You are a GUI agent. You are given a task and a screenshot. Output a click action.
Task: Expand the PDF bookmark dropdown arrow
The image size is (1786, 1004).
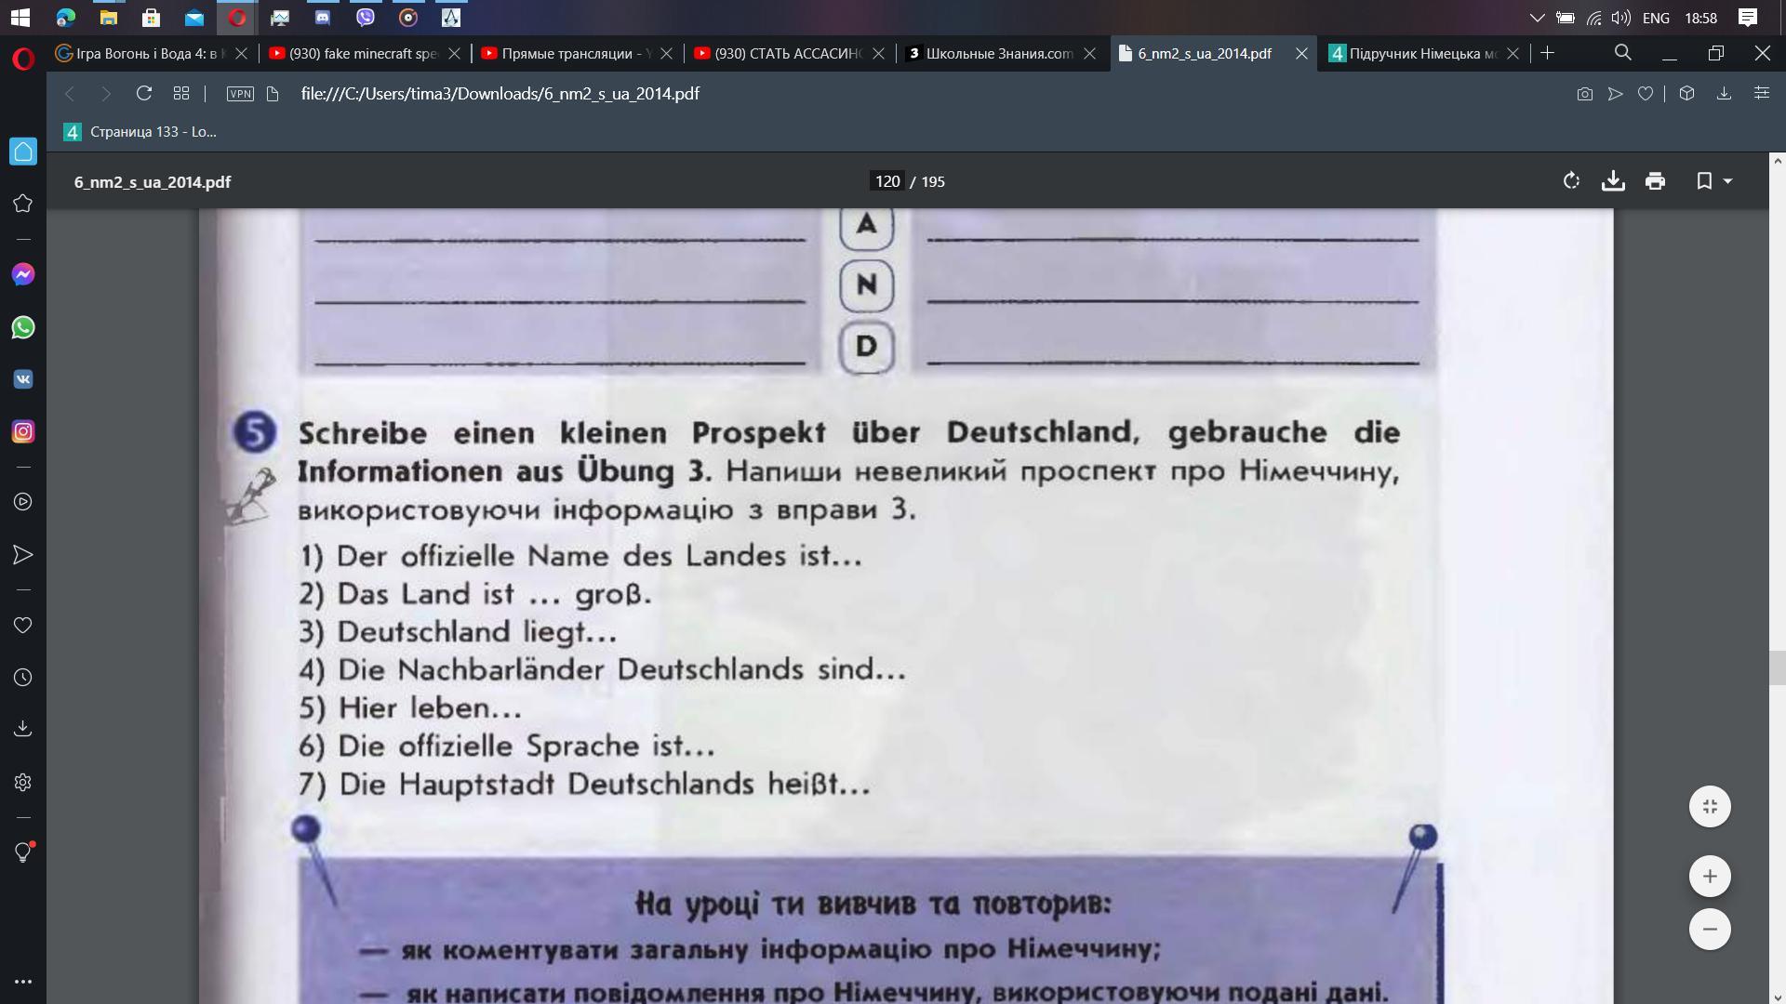(1728, 181)
